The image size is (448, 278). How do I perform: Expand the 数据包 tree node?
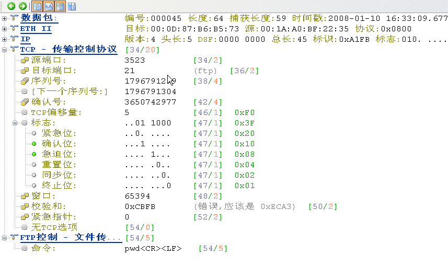point(5,18)
